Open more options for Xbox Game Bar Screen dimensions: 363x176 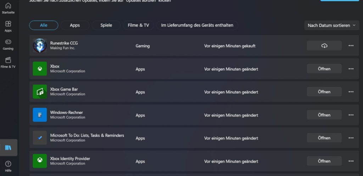351,92
